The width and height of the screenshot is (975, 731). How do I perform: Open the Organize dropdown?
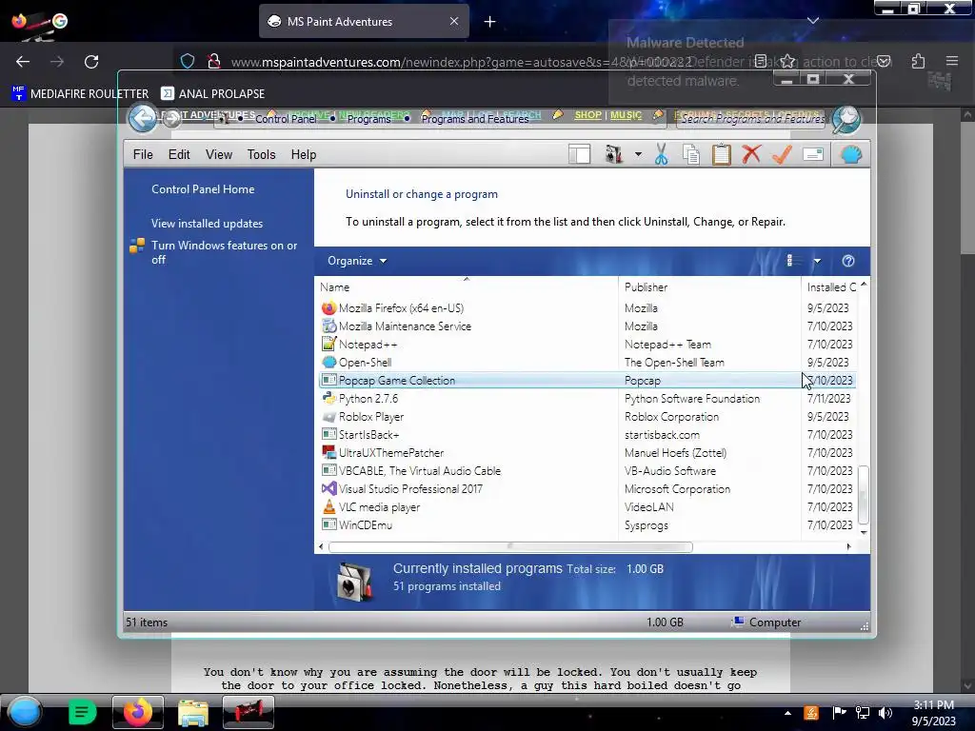click(x=357, y=261)
